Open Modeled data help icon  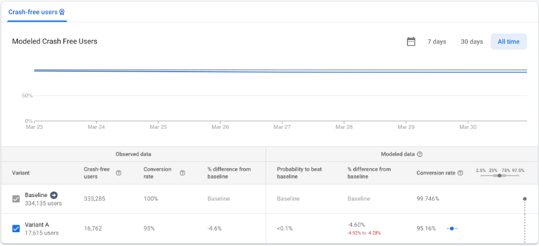pyautogui.click(x=419, y=154)
